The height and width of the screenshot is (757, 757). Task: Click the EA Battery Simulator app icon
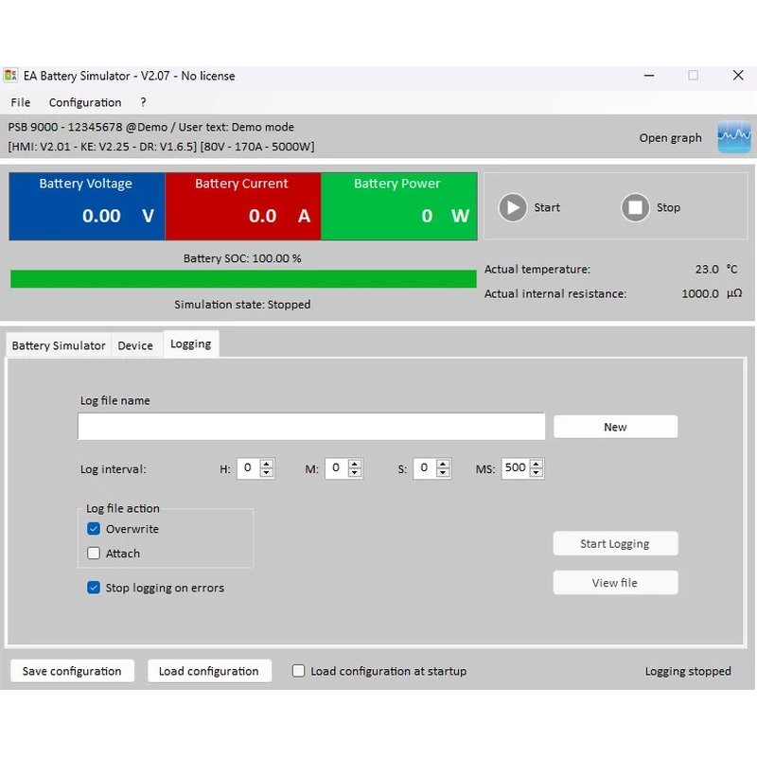[10, 76]
